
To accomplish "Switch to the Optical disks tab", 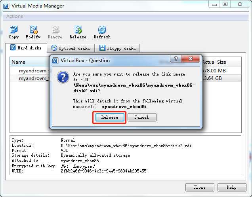I will pyautogui.click(x=71, y=48).
